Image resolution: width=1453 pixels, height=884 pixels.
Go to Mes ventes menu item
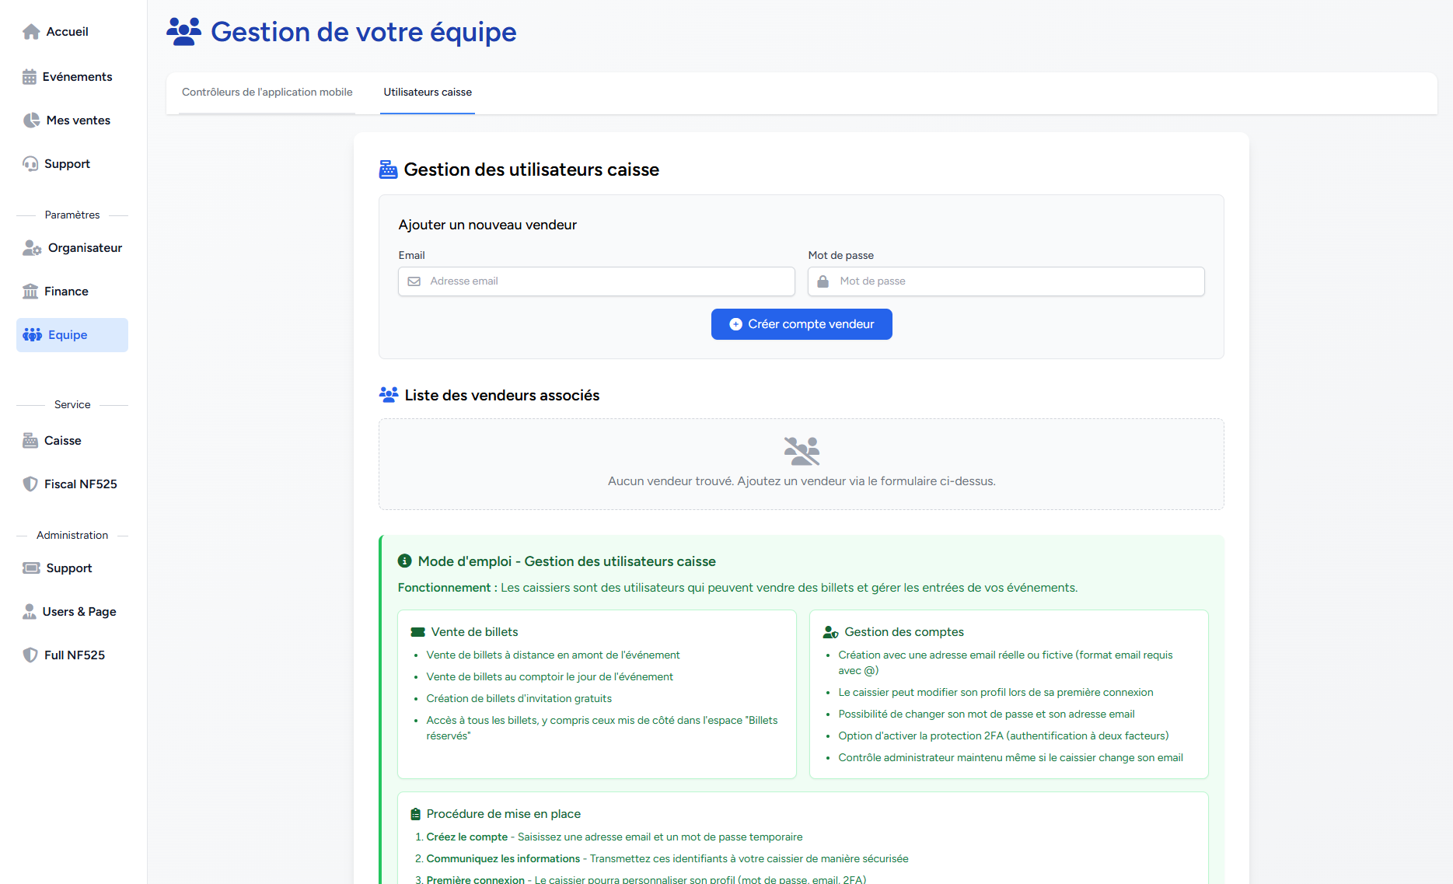[x=72, y=121]
